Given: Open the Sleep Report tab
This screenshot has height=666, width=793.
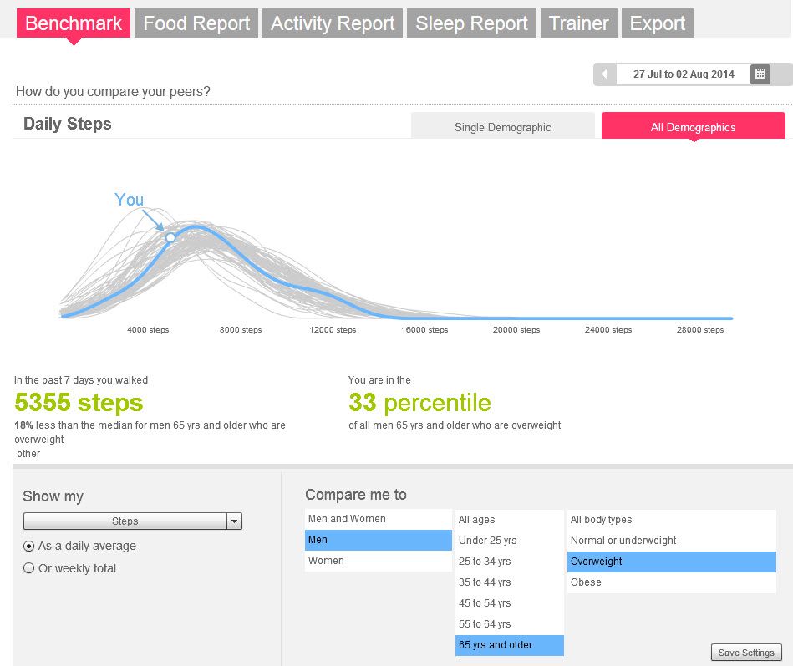Looking at the screenshot, I should tap(471, 23).
